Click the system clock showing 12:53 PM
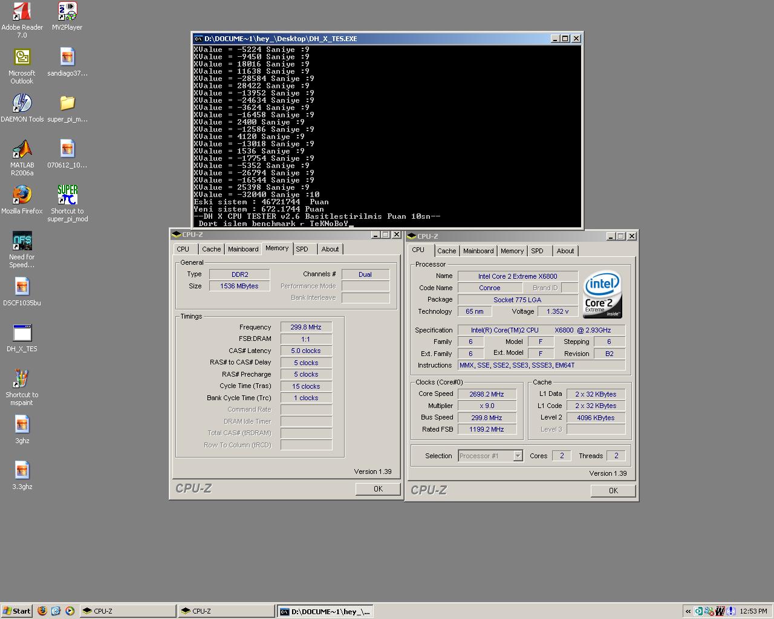Image resolution: width=774 pixels, height=619 pixels. (x=753, y=611)
